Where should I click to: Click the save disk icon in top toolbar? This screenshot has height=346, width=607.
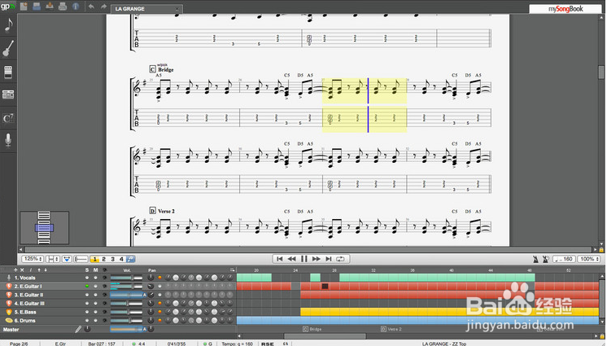point(37,7)
